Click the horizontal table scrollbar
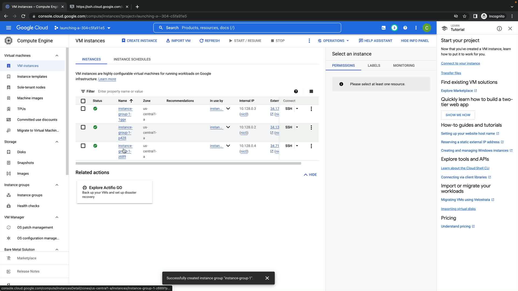The height and width of the screenshot is (291, 518). pos(188,163)
